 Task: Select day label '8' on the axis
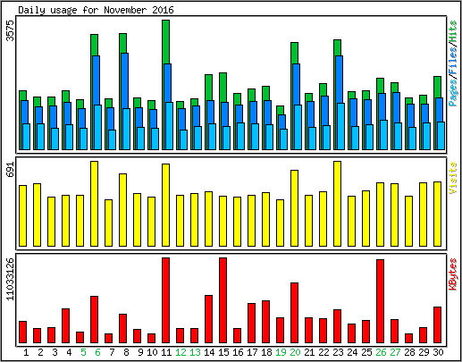pos(126,352)
